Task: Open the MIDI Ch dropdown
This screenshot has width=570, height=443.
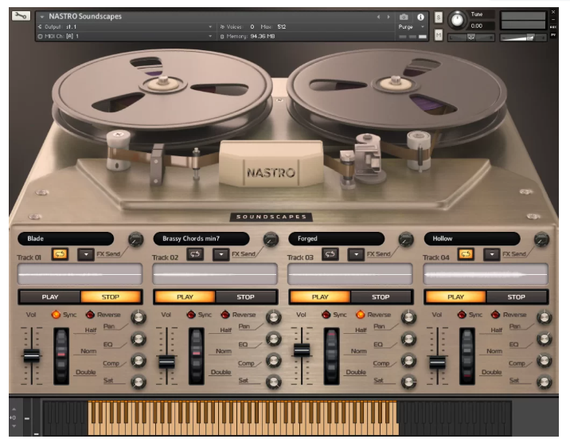Action: 126,37
